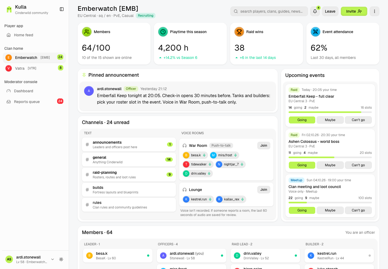This screenshot has height=269, width=388.
Task: Click kestrel.run chip in Lounge
Action: click(198, 199)
